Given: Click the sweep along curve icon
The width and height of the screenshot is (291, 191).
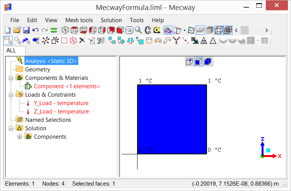Looking at the screenshot, I should [x=167, y=40].
